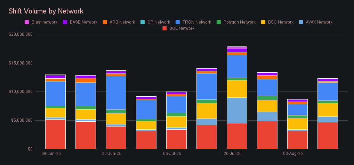This screenshot has height=165, width=354.
Task: Click the Blast network legend color swatch
Action: click(26, 22)
